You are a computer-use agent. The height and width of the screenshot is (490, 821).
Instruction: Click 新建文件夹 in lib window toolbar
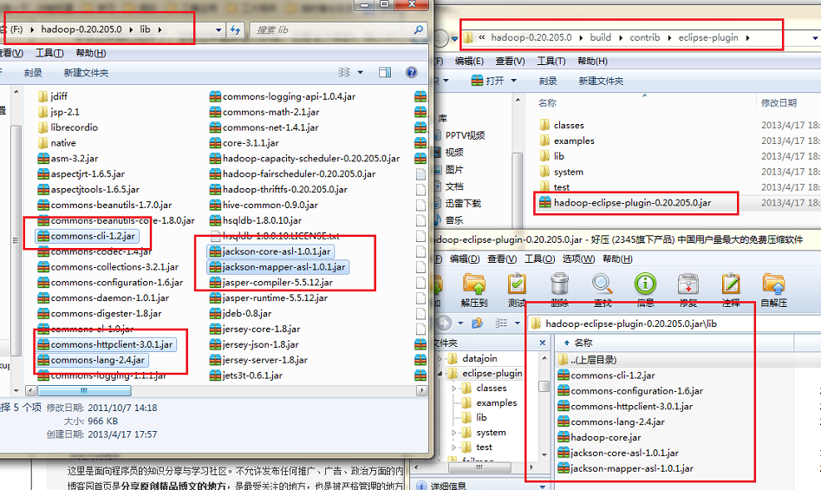coord(87,73)
